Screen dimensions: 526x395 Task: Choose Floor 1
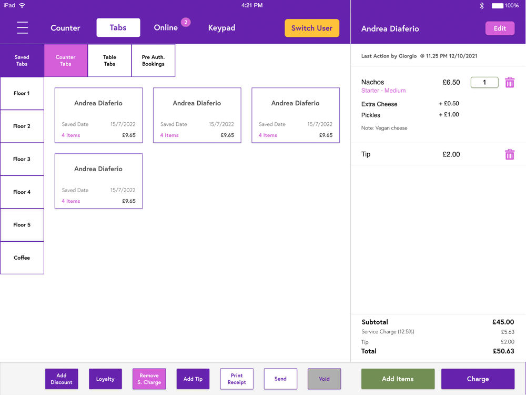pos(22,93)
